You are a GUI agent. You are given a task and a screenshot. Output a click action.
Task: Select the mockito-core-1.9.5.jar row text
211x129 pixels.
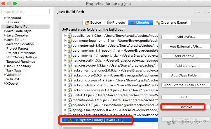coord(116,100)
